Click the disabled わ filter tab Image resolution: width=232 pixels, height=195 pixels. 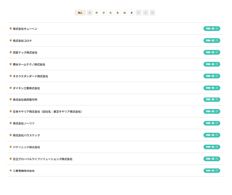153,13
